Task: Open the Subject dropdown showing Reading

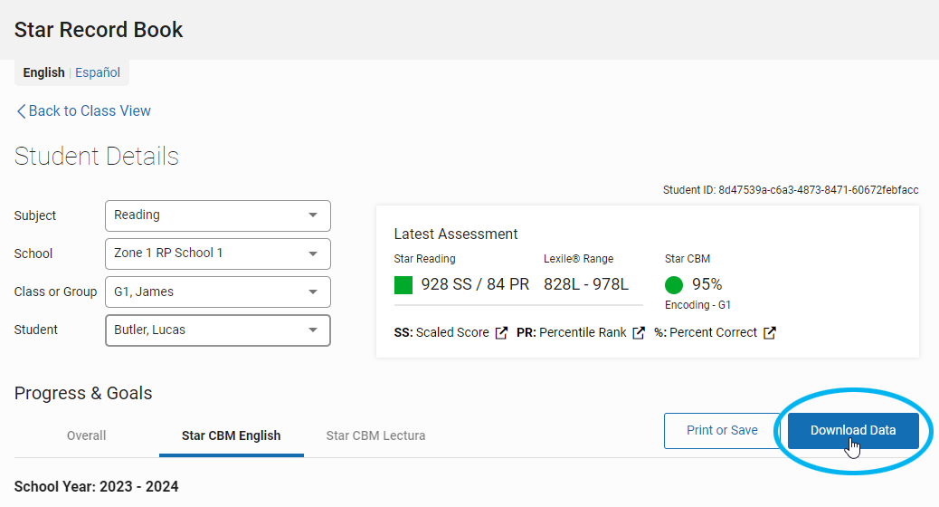Action: pyautogui.click(x=218, y=215)
